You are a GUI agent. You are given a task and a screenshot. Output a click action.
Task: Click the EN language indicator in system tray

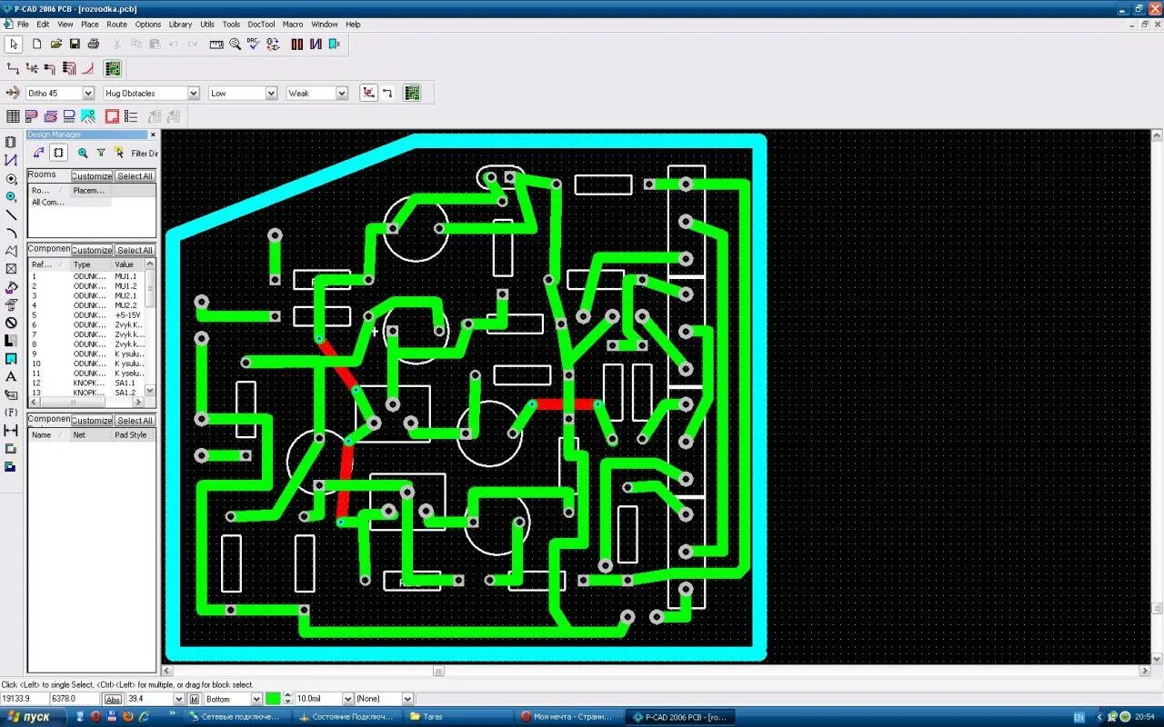[1079, 717]
